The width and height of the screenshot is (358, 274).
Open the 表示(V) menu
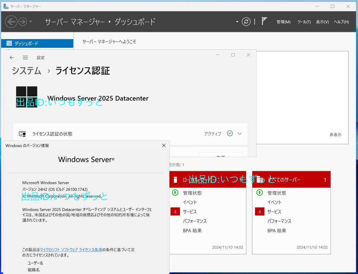(322, 22)
